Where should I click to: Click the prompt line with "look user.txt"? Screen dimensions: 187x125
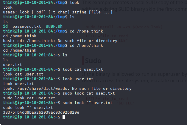pyautogui.click(x=77, y=79)
